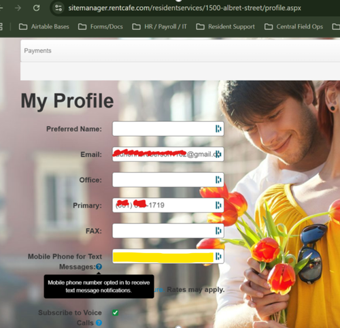Click the My Profile heading
This screenshot has width=340, height=328.
(x=67, y=101)
